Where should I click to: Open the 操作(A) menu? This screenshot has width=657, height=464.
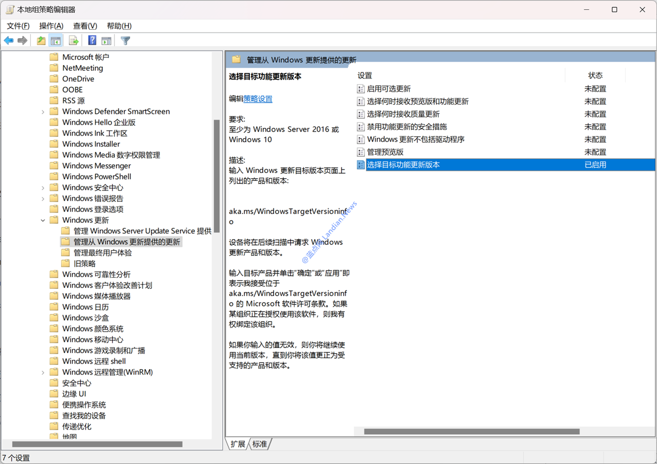point(51,26)
